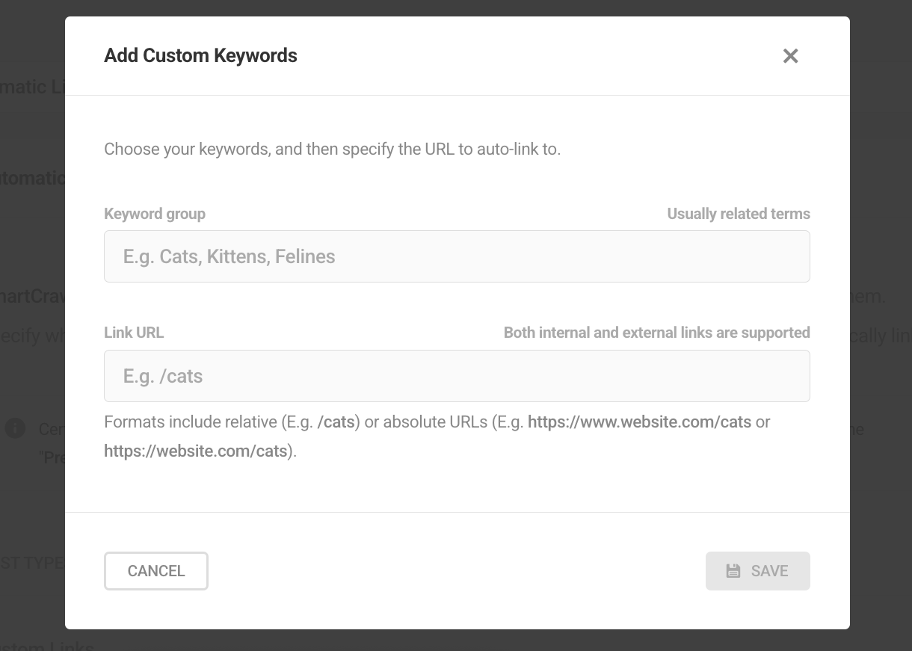Screen dimensions: 912x651
Task: Click the 'Keyword group' label
Action: (155, 214)
